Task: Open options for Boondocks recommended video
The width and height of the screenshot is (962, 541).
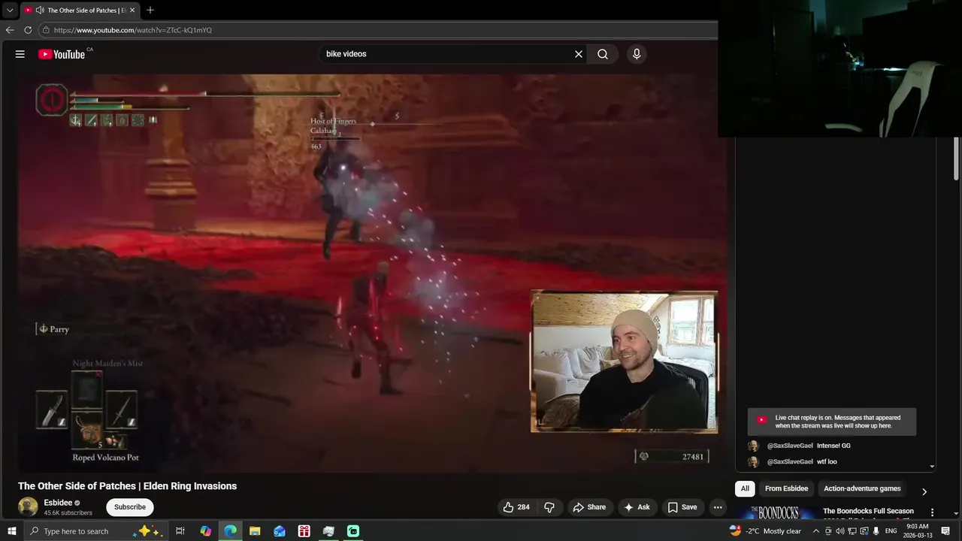Action: point(933,512)
